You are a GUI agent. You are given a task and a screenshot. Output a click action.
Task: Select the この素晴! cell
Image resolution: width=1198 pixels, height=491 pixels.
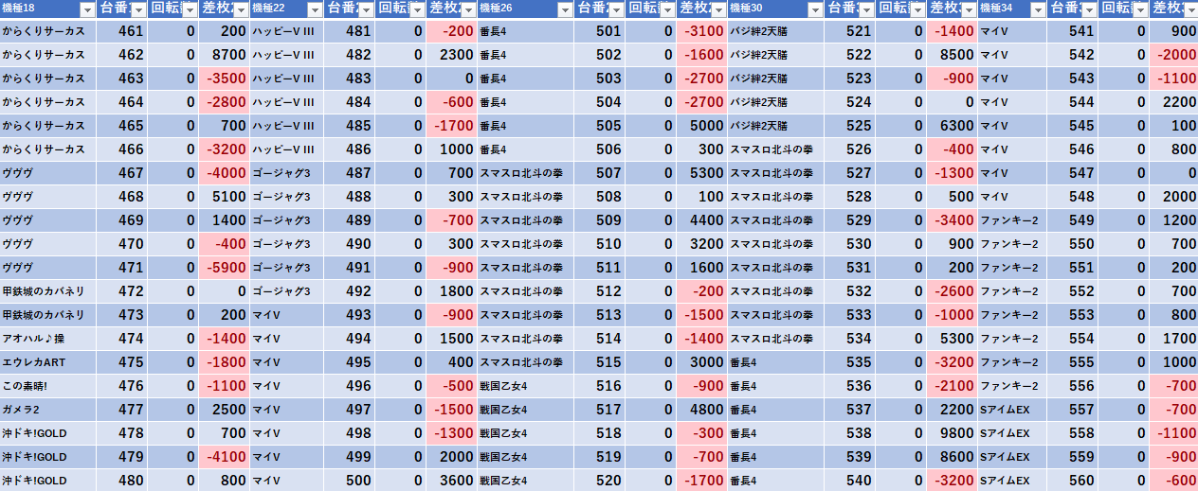(x=48, y=386)
